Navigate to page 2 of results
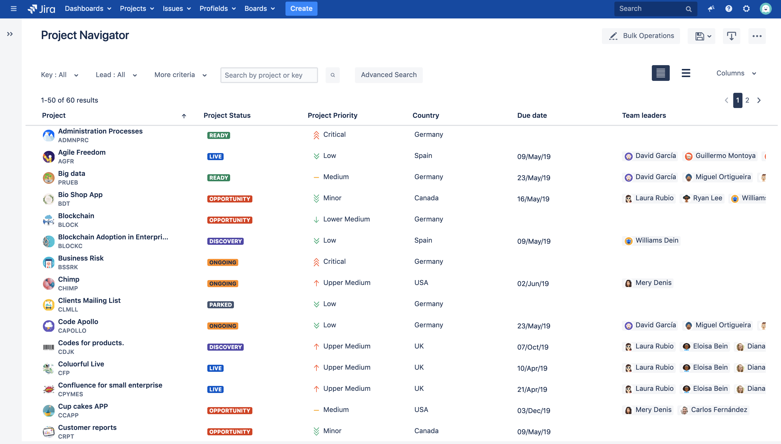Viewport: 781px width, 444px height. 747,100
